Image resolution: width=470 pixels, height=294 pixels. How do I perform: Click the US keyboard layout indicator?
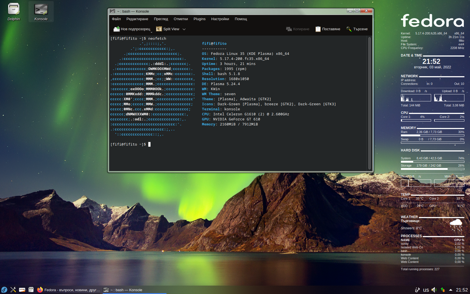point(426,290)
